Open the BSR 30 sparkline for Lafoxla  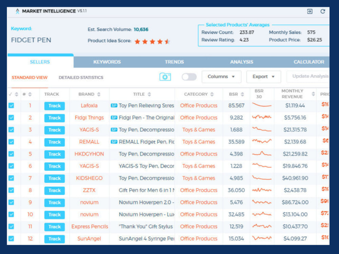coord(262,105)
